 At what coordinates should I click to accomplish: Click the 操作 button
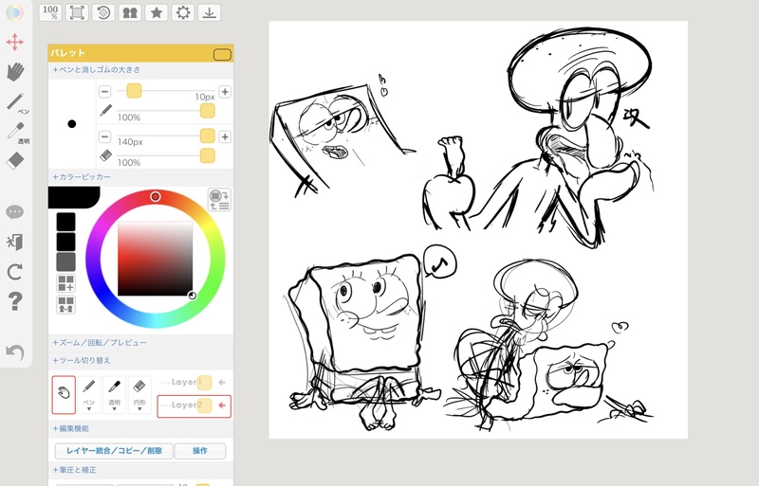coord(200,451)
